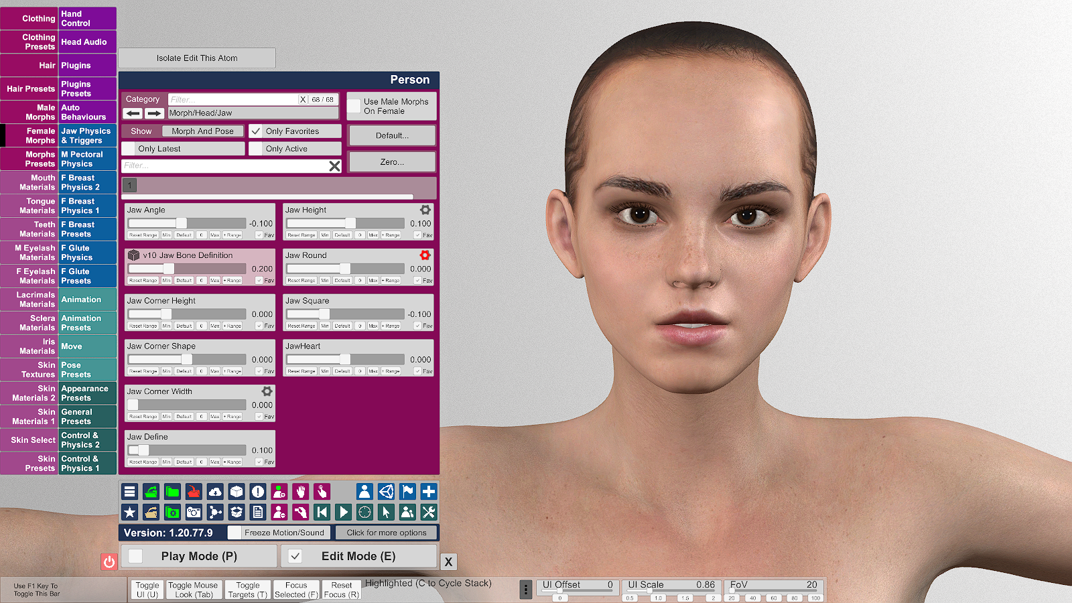
Task: Go to next category with right arrow
Action: (154, 113)
